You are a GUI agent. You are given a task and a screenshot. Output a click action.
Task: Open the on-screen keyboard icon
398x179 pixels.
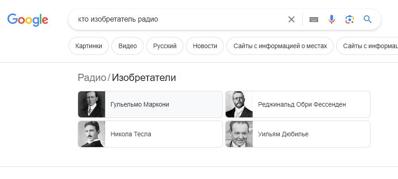tap(314, 19)
